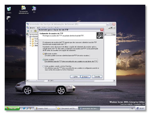
Task: Click the up-folder icon in IIS toolbar
Action: [36, 31]
